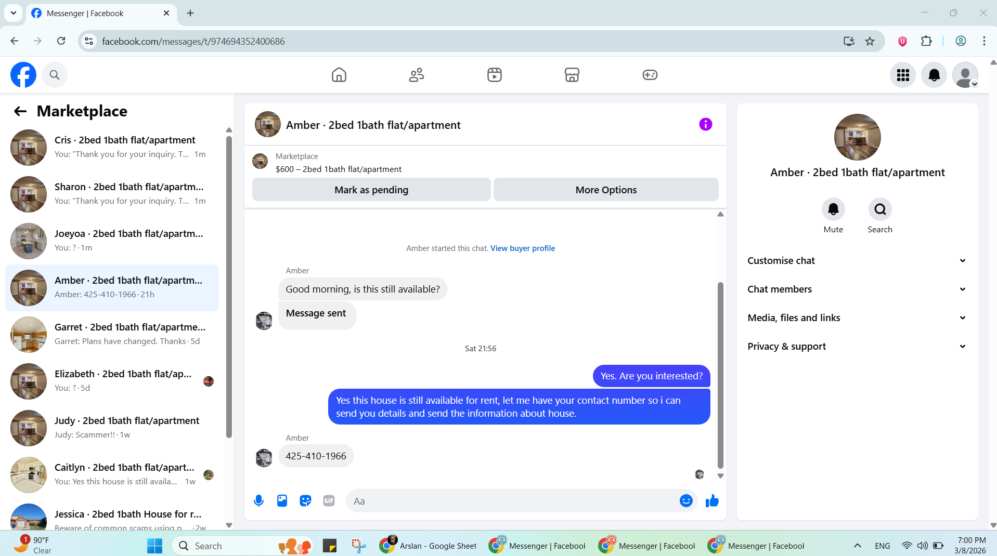Expand the Privacy & support section
Viewport: 997px width, 556px height.
[x=857, y=347]
